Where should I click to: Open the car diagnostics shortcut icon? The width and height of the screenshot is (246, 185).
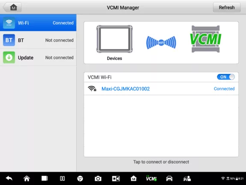169,179
